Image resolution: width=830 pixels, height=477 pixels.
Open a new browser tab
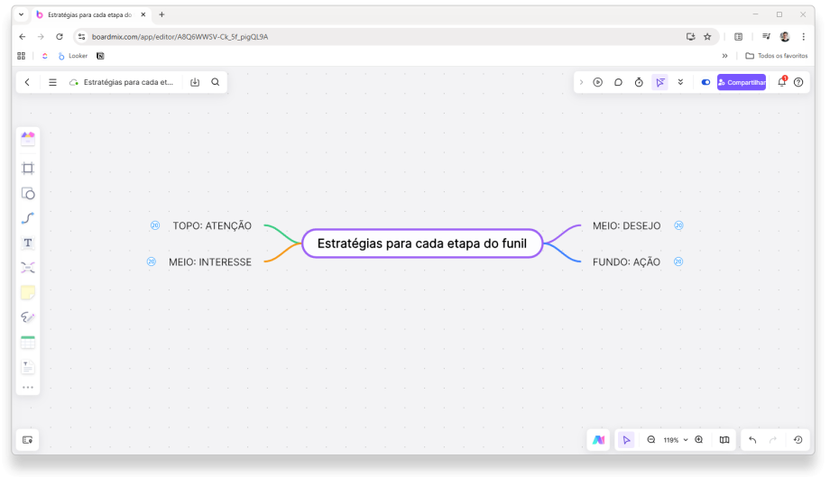coord(162,14)
